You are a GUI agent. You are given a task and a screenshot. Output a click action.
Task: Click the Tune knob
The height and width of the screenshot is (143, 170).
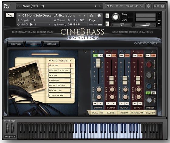(x=116, y=17)
